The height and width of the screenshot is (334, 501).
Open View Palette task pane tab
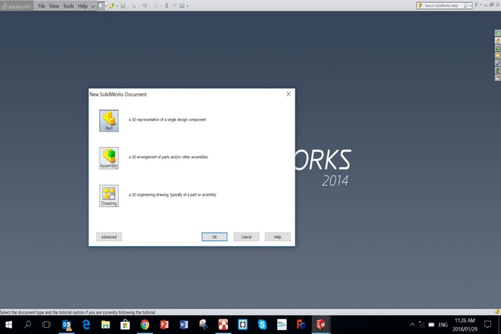498,63
